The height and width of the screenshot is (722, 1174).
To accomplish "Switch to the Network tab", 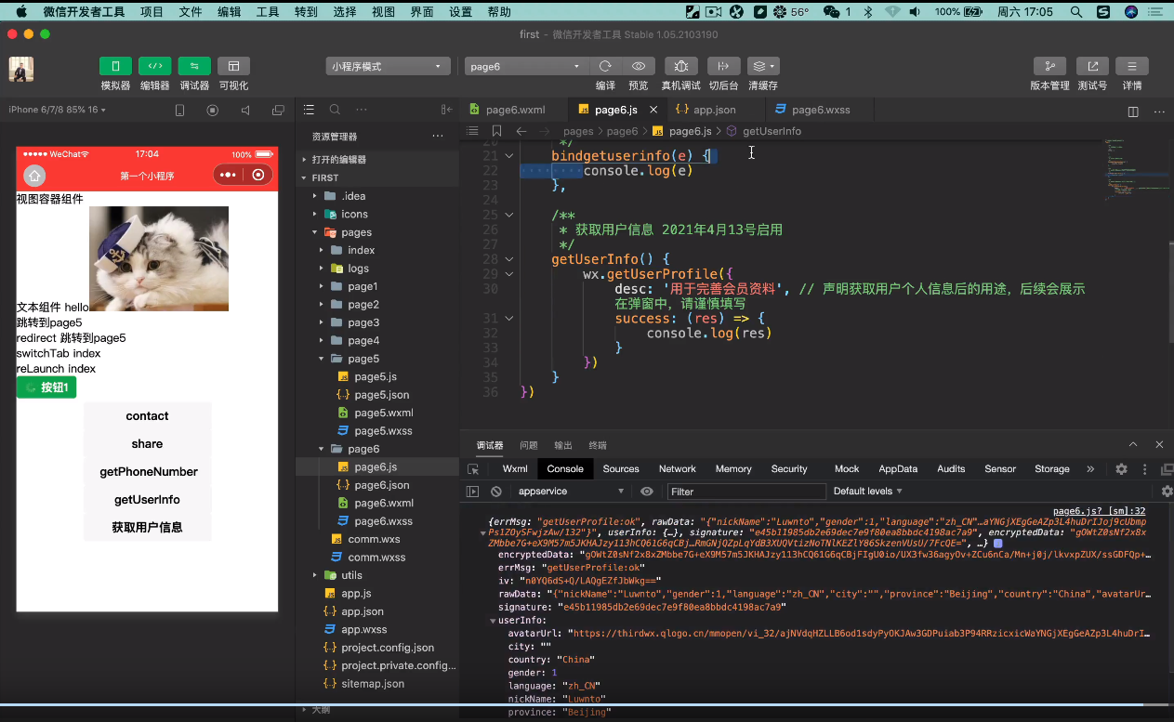I will pyautogui.click(x=677, y=469).
